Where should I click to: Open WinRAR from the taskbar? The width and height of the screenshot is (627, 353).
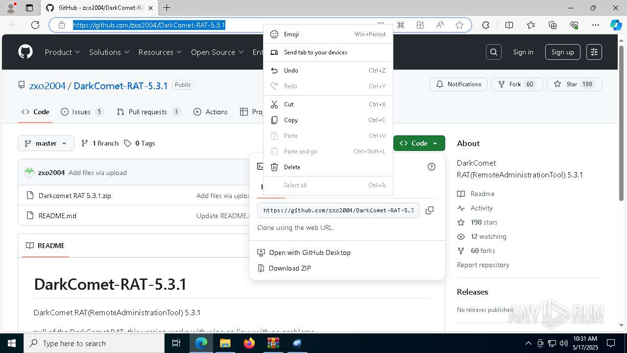[273, 343]
